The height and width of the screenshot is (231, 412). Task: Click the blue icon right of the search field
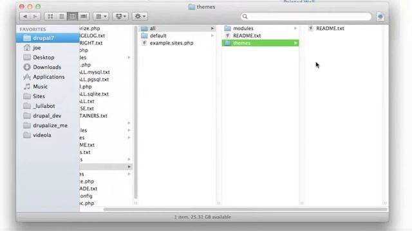(380, 17)
